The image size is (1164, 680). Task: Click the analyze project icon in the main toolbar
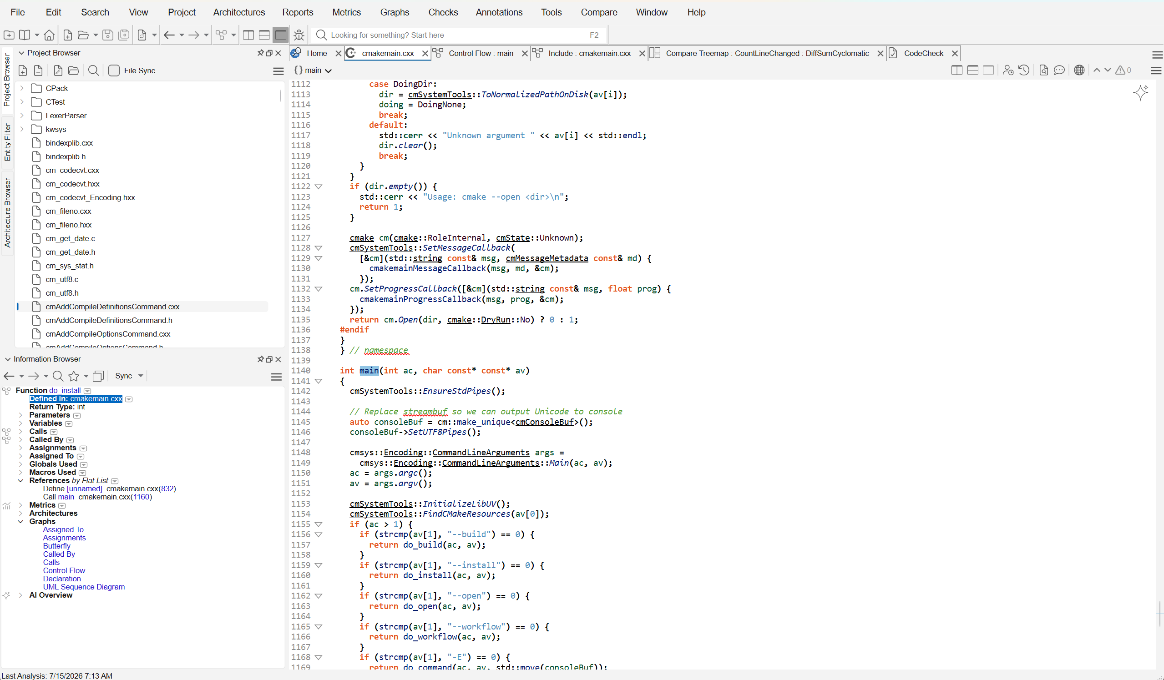click(x=142, y=35)
